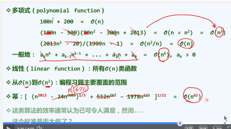This screenshot has width=231, height=129.
Task: Mute the video with the speaker icon
Action: [39, 128]
